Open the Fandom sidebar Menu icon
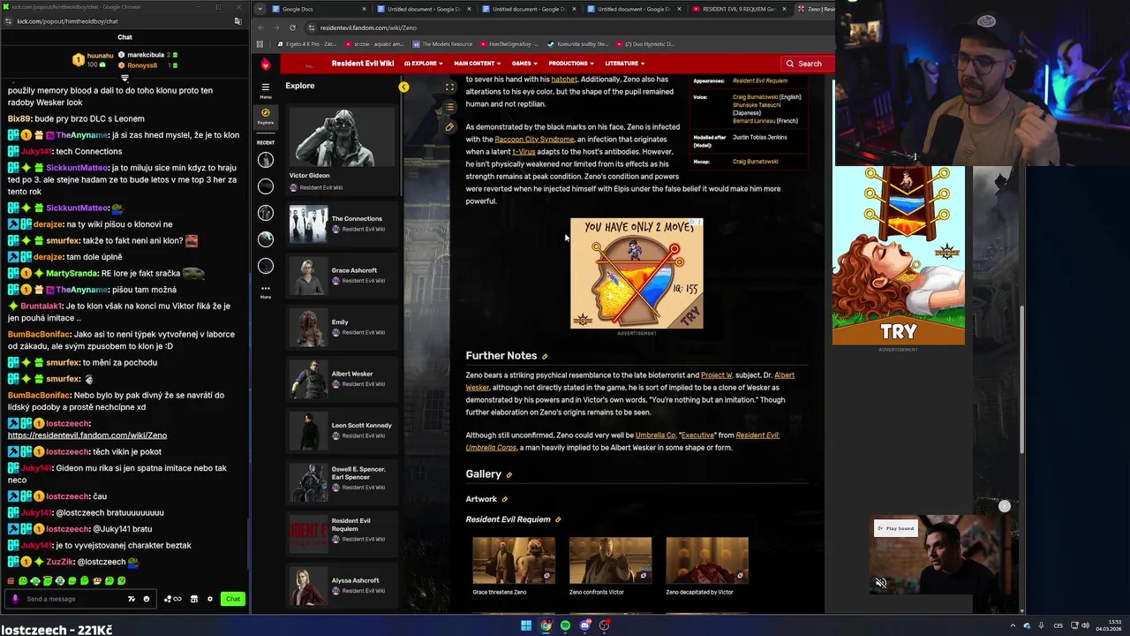Screen dimensions: 1130x636 [265, 88]
